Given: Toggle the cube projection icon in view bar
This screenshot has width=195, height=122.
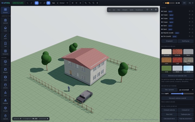Looking at the screenshot, I should [147, 9].
